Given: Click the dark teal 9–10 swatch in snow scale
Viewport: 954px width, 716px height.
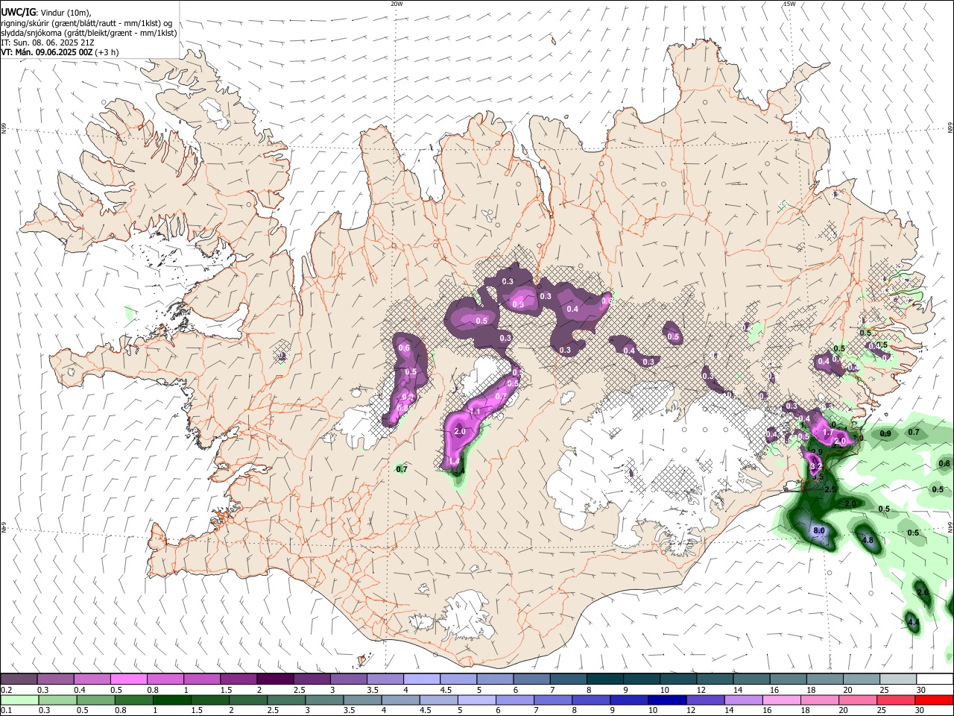Looking at the screenshot, I should (642, 679).
